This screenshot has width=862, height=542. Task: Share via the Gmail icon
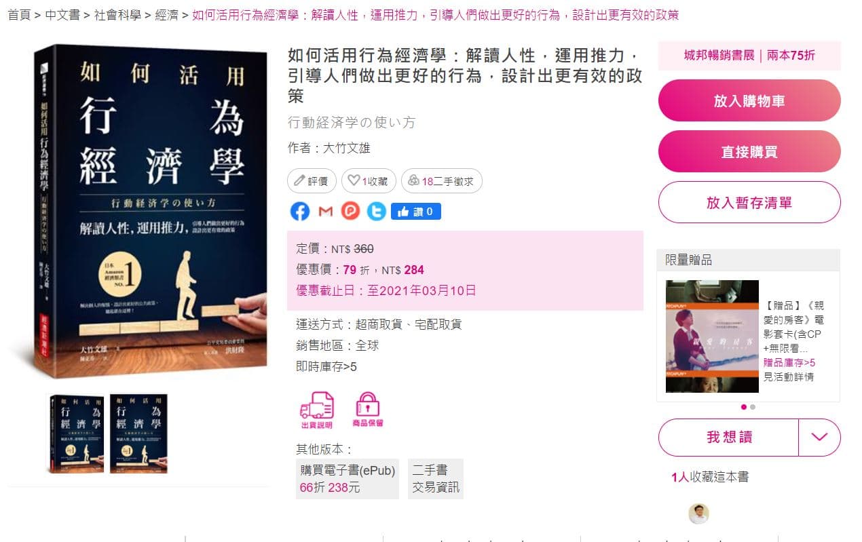tap(325, 211)
